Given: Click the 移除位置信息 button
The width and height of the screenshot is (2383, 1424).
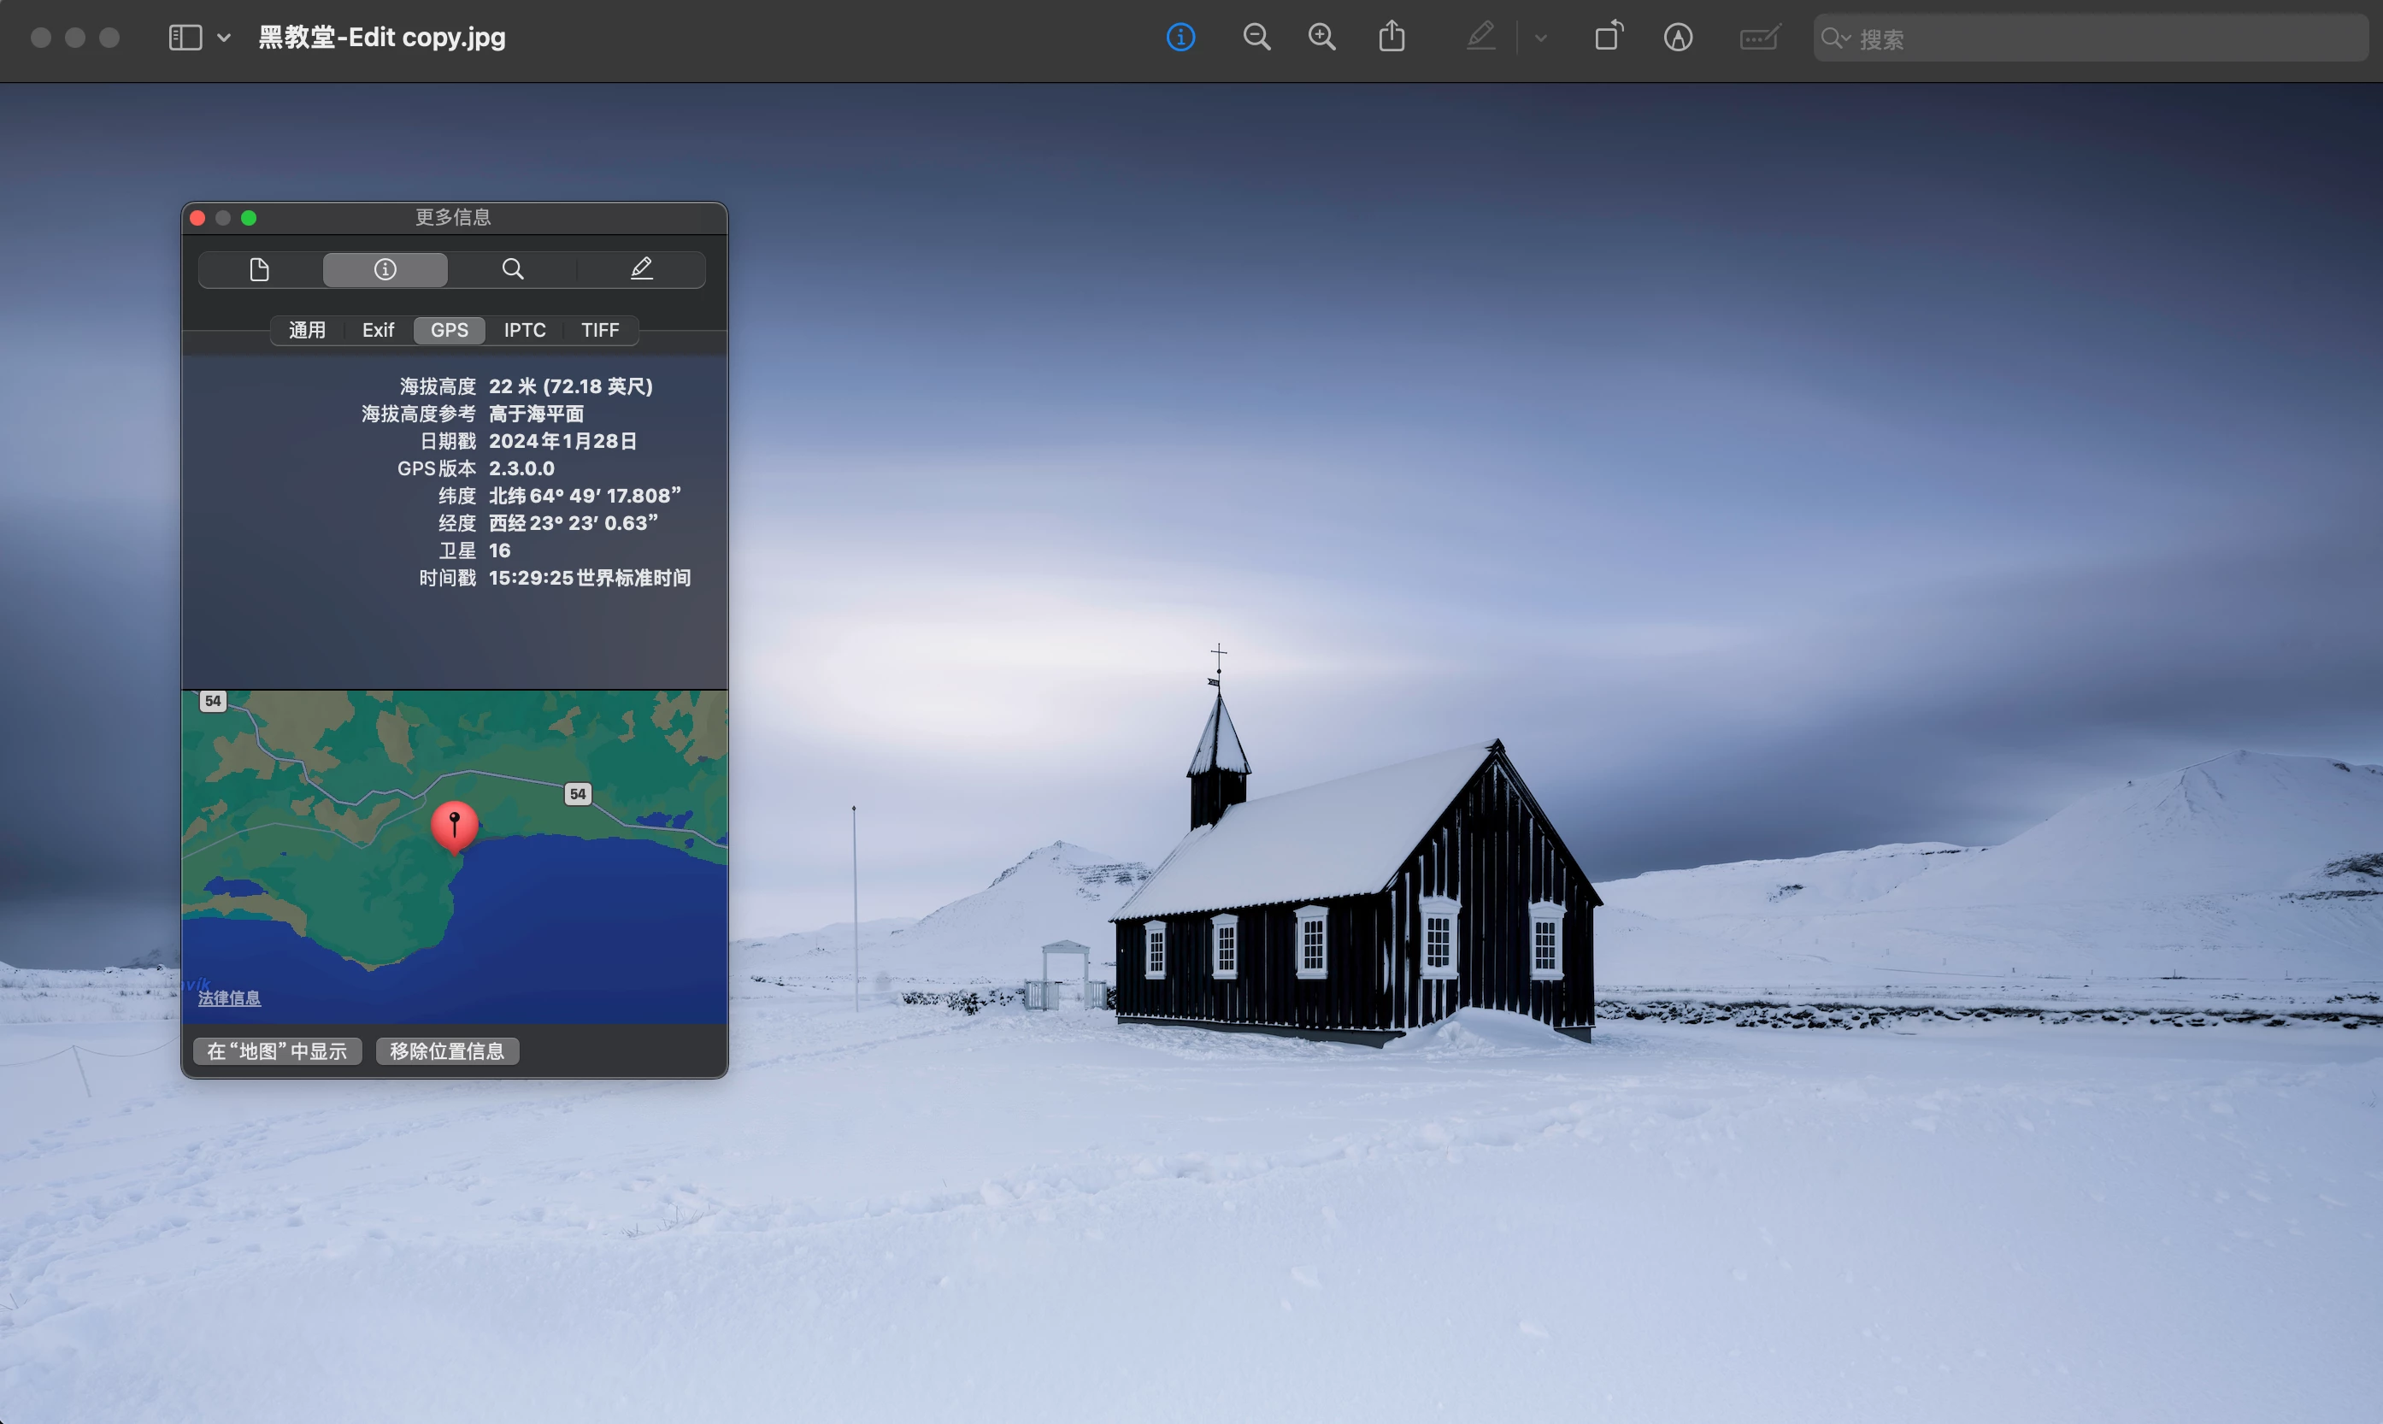Looking at the screenshot, I should click(447, 1050).
